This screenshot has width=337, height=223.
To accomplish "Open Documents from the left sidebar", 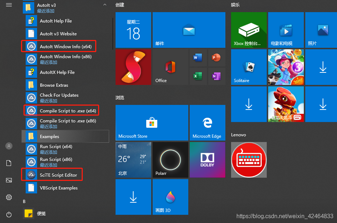I will [9, 163].
